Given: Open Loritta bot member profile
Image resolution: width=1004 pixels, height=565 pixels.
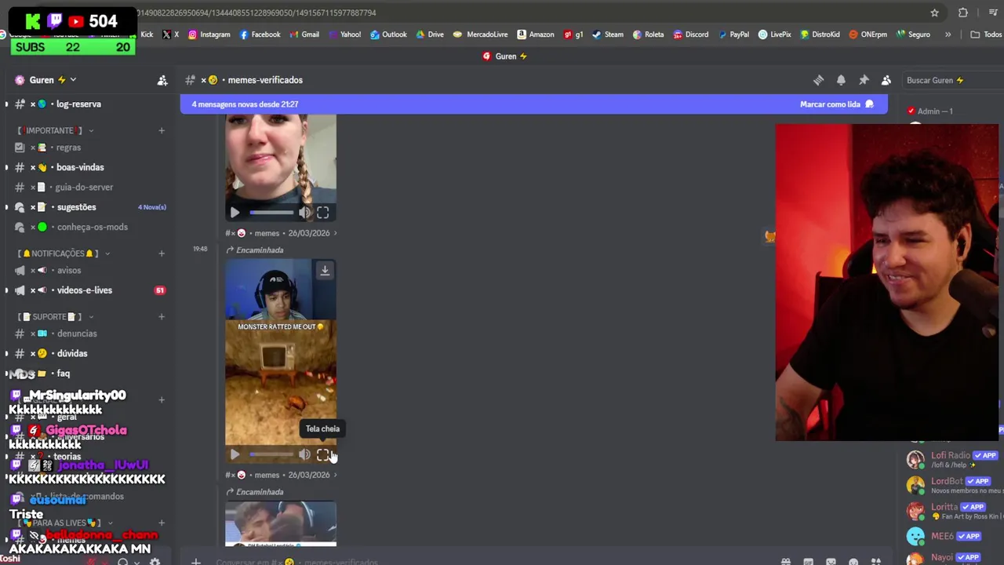Looking at the screenshot, I should point(952,511).
